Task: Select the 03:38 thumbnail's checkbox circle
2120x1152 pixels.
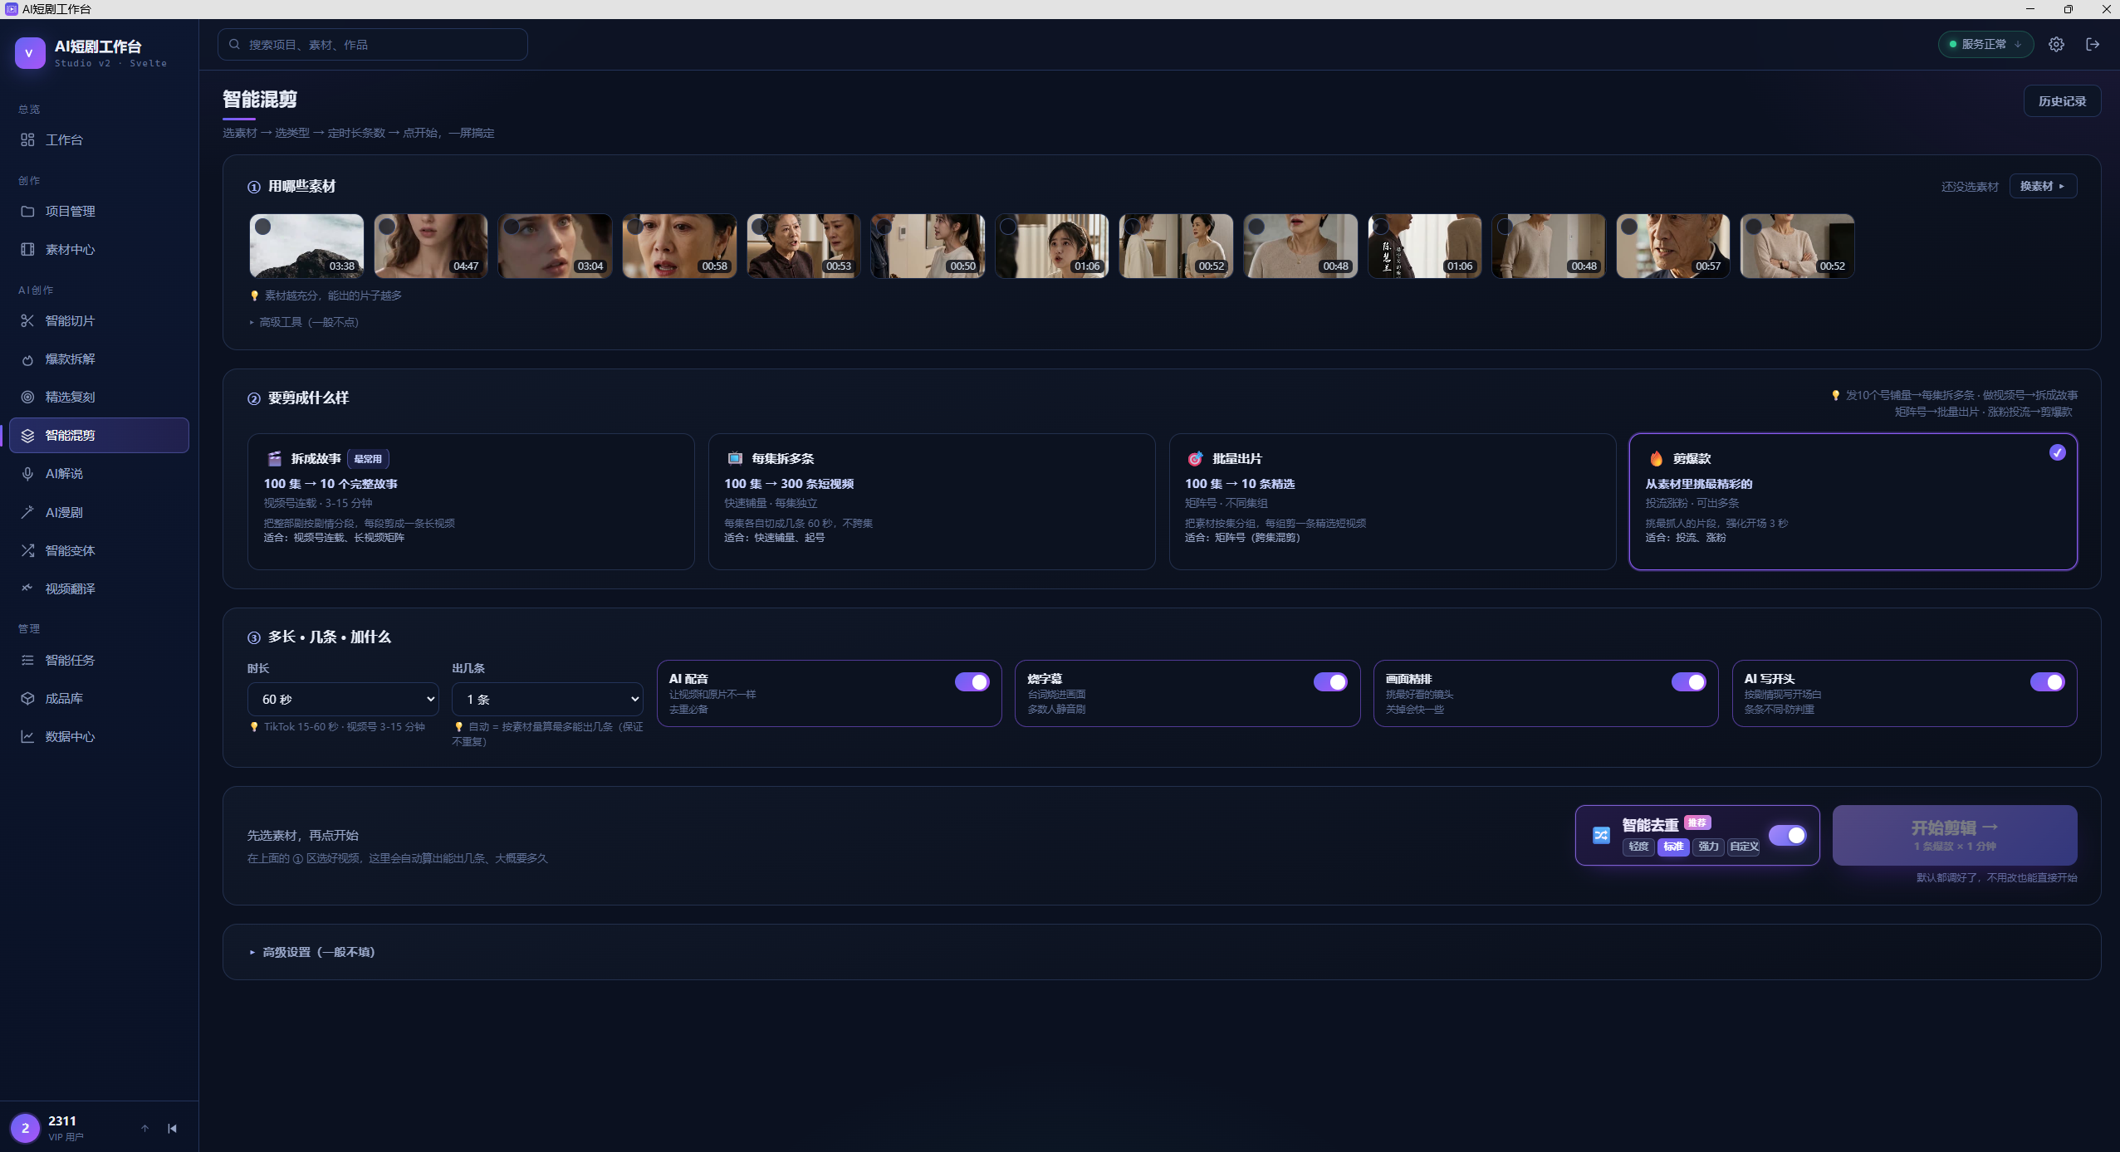Action: click(262, 227)
